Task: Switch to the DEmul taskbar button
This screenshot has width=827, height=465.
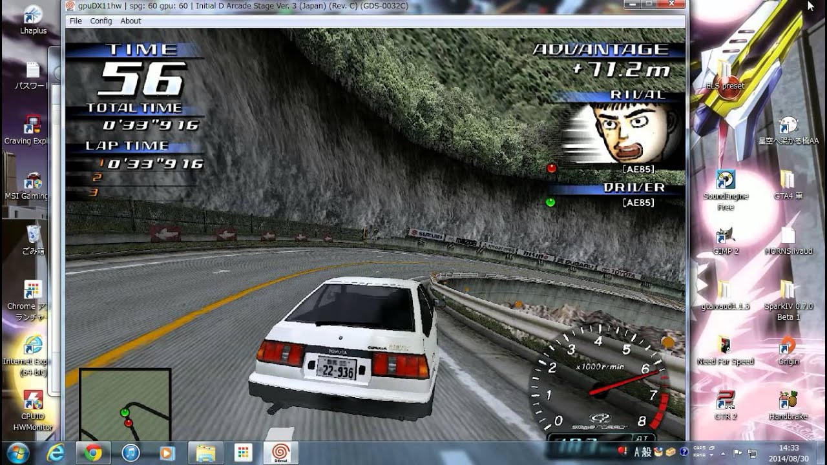Action: [x=281, y=453]
